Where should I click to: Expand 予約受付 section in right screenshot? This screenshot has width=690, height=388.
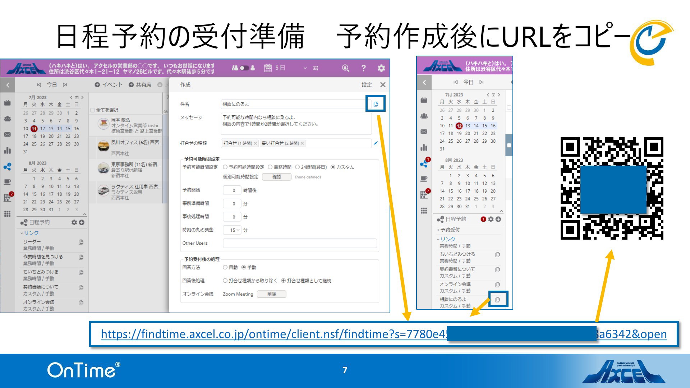(448, 230)
